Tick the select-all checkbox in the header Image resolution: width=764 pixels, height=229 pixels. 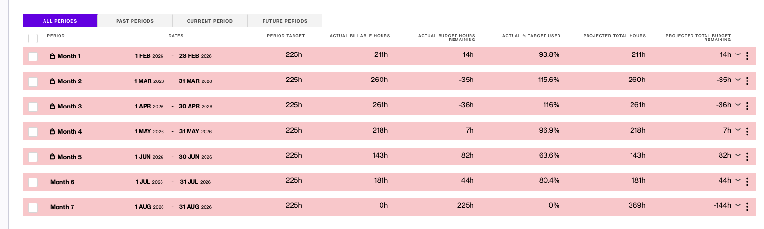[x=33, y=39]
